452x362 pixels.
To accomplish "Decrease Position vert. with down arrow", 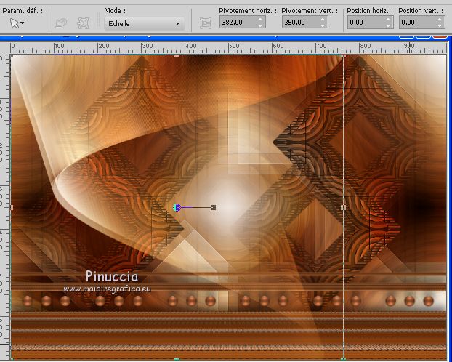I will 440,25.
